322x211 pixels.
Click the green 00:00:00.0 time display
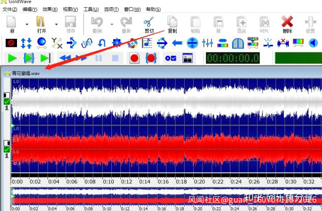tap(233, 58)
